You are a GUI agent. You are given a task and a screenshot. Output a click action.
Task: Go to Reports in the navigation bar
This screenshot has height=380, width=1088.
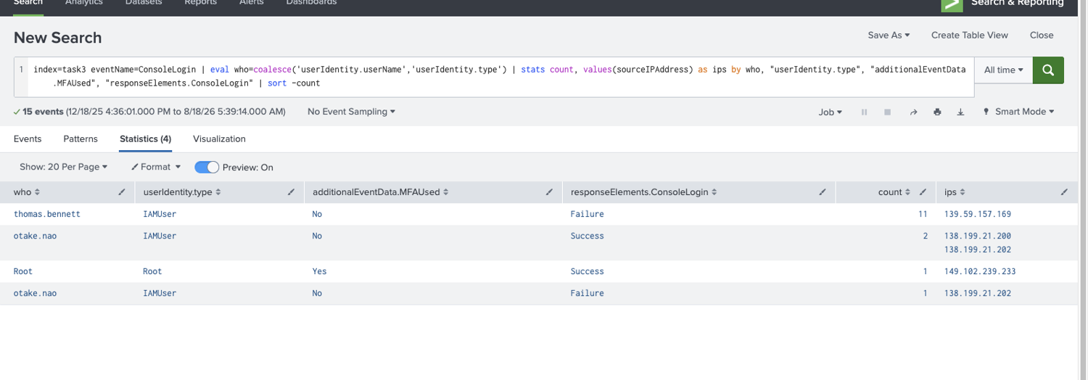pyautogui.click(x=200, y=3)
